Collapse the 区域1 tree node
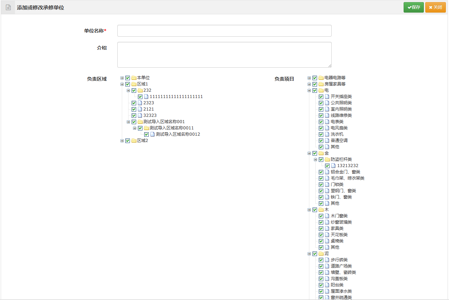 coord(122,84)
